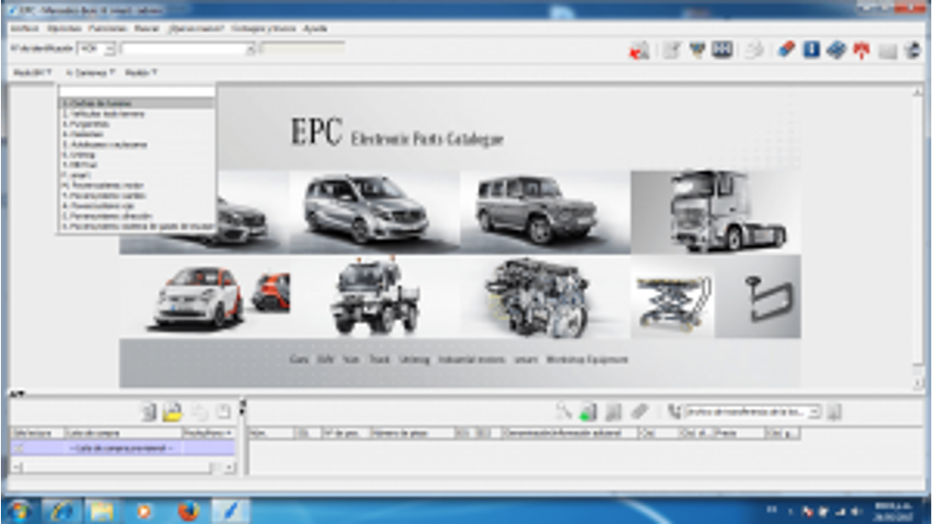933x524 pixels.
Task: Click the crest shield icon in toolbar
Action: click(697, 50)
